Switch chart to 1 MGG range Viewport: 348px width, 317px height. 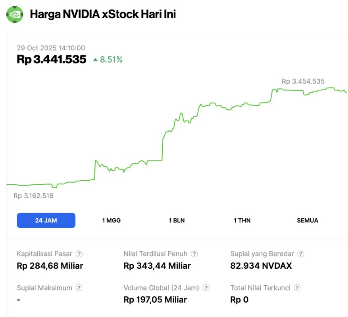(111, 220)
